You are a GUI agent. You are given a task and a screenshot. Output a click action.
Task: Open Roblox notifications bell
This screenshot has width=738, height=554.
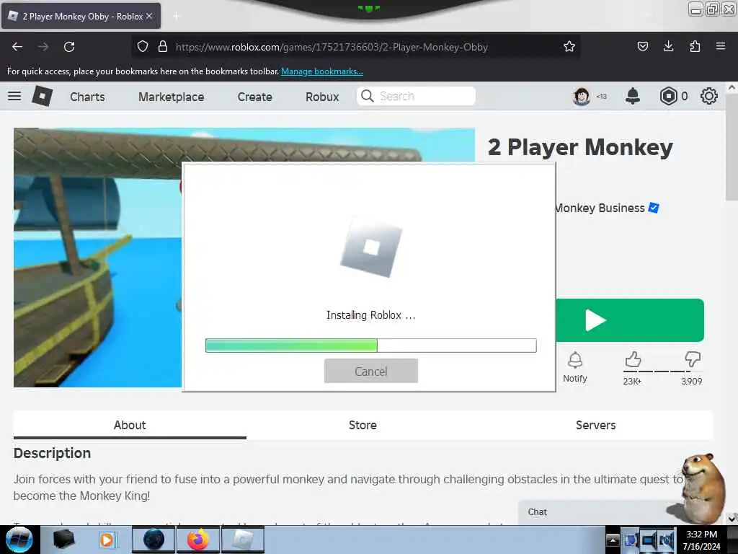(x=633, y=96)
